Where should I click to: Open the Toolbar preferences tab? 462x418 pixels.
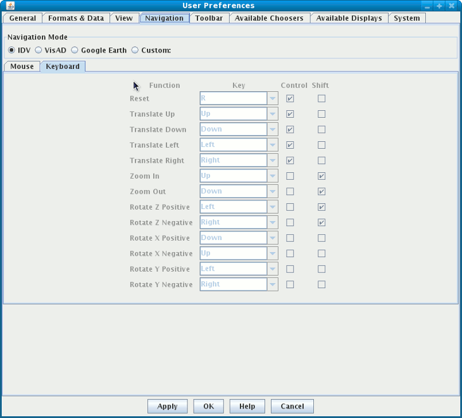click(x=209, y=18)
